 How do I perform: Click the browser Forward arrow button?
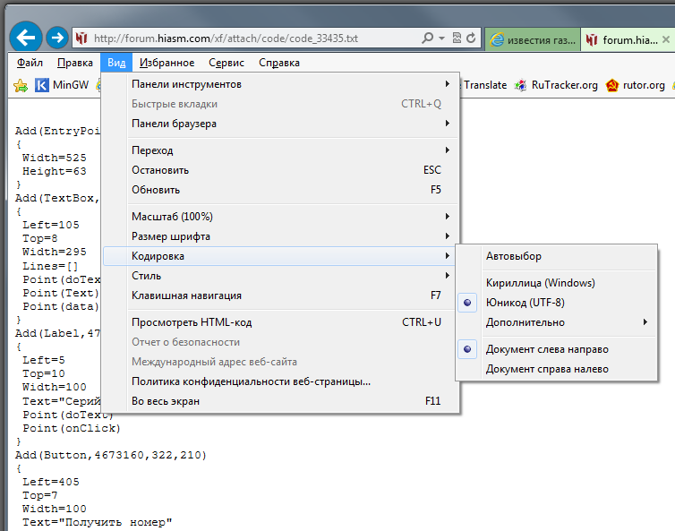(x=57, y=39)
